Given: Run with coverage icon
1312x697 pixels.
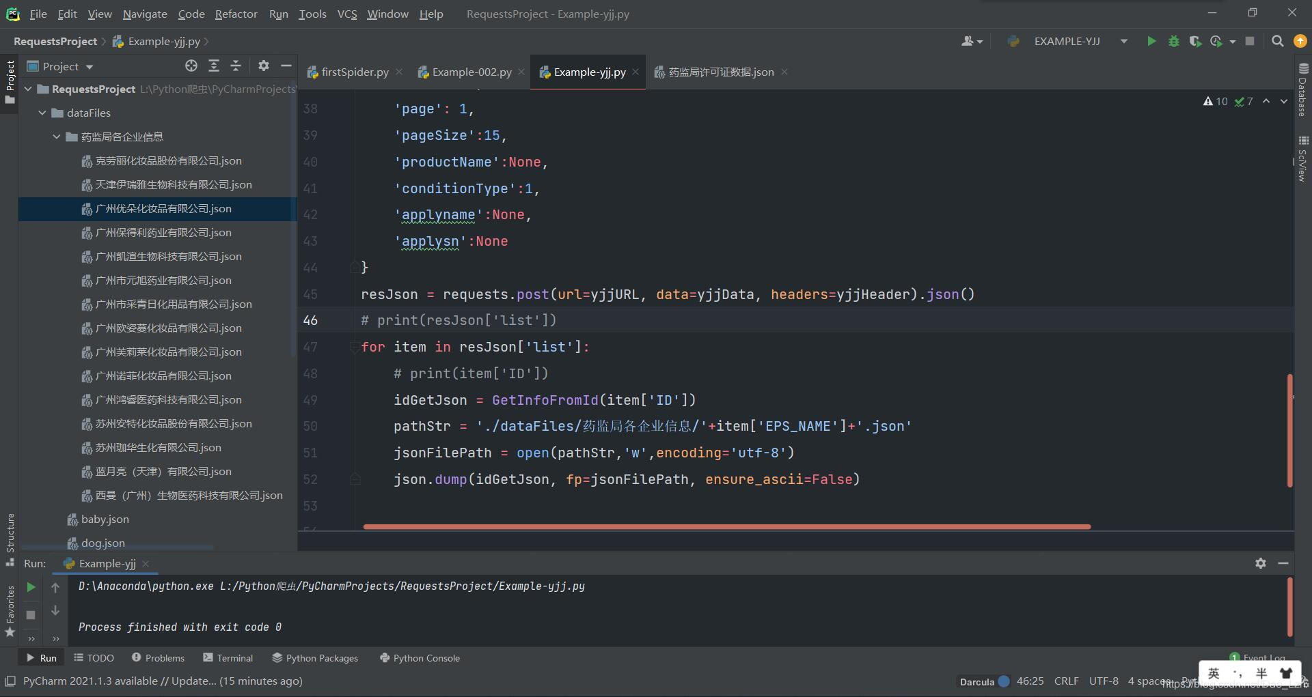Looking at the screenshot, I should pyautogui.click(x=1195, y=42).
